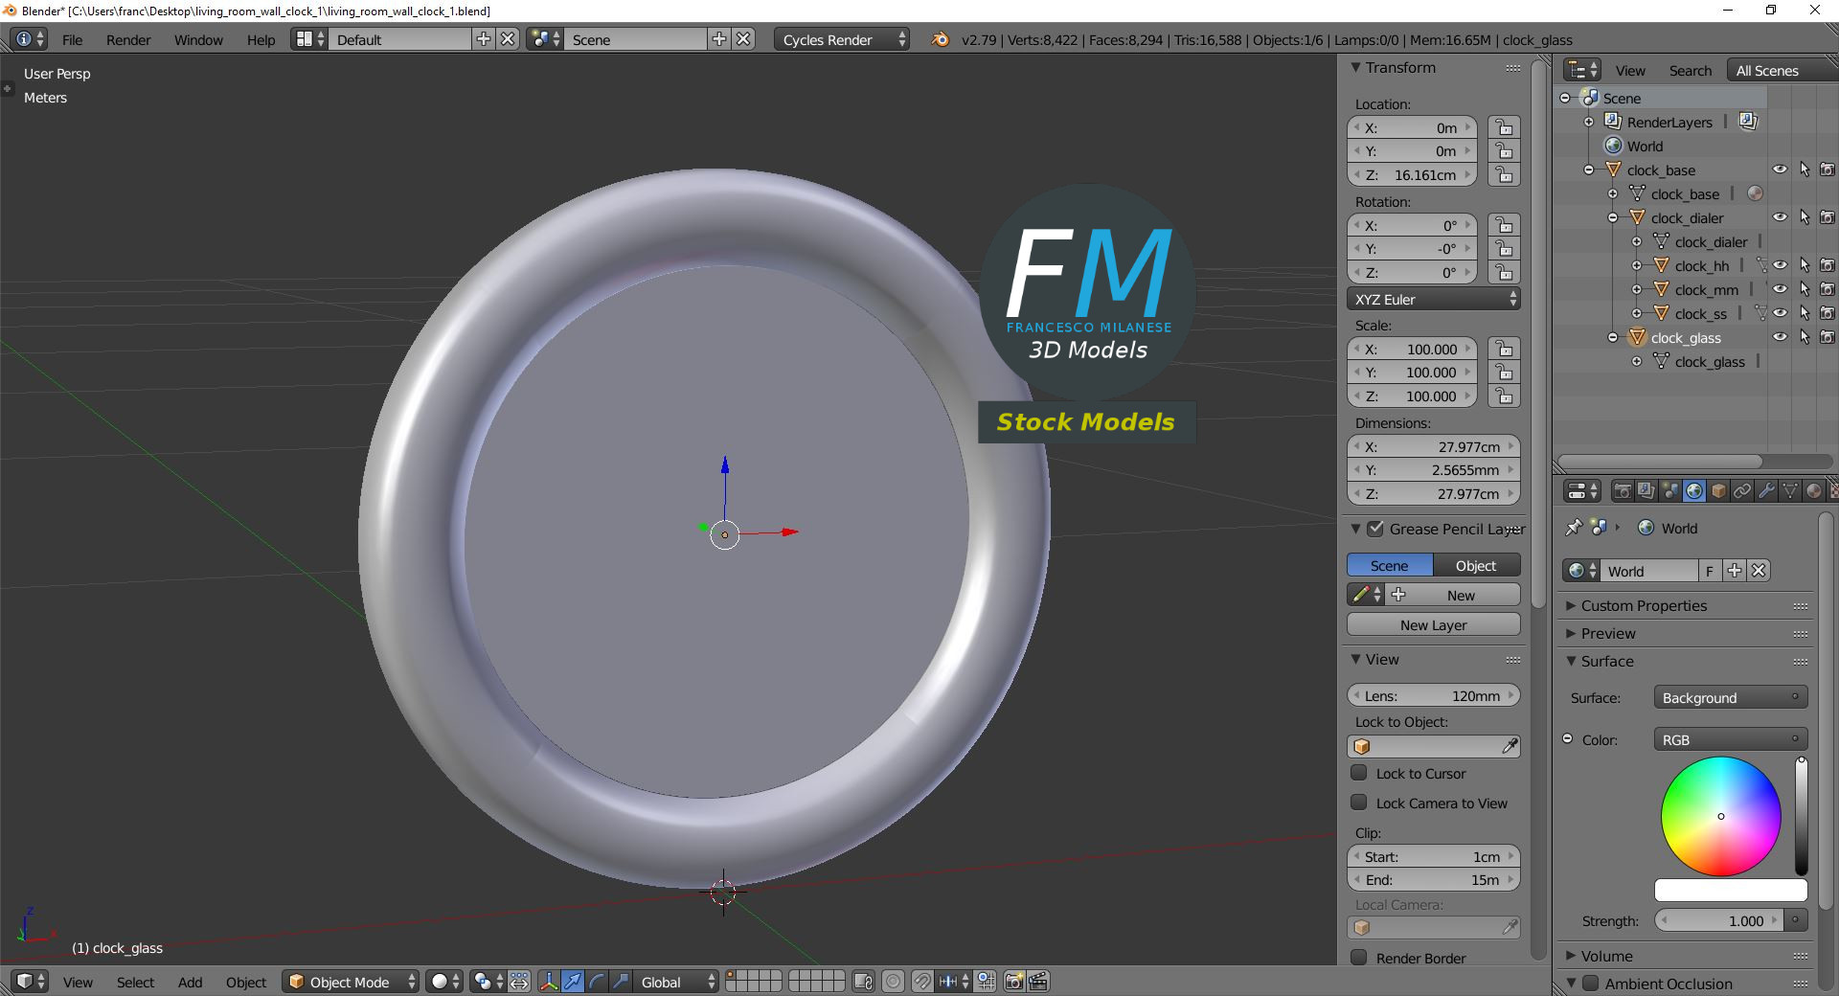Expand the Preview panel

[1571, 634]
